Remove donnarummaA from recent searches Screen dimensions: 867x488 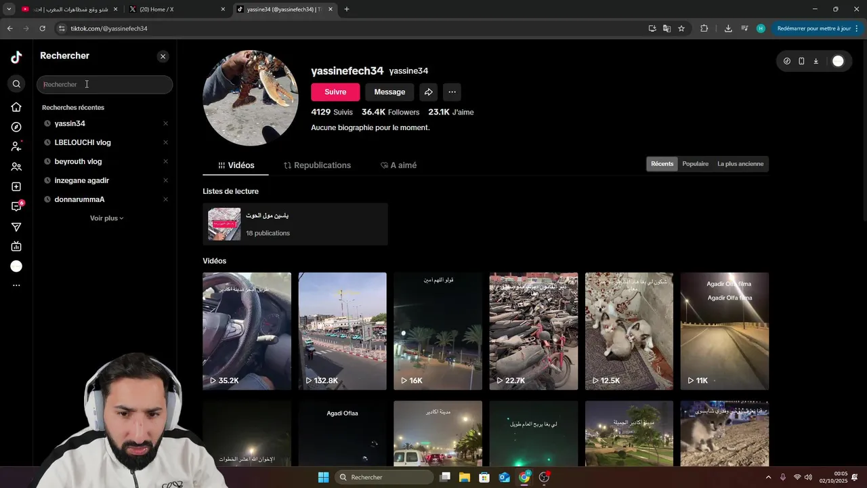coord(165,199)
